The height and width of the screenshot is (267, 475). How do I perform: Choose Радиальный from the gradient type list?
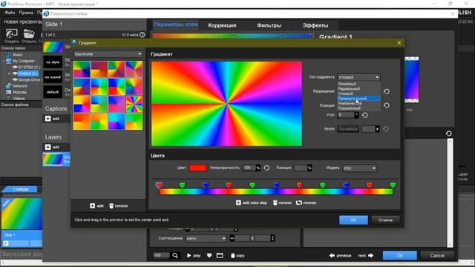(x=349, y=89)
